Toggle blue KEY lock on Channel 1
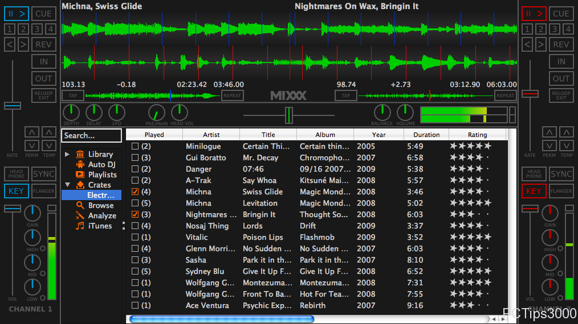The image size is (578, 324). pos(16,191)
